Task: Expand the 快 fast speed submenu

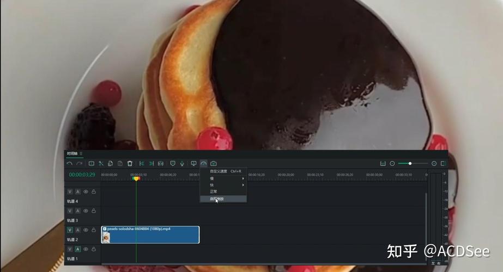Action: point(223,185)
